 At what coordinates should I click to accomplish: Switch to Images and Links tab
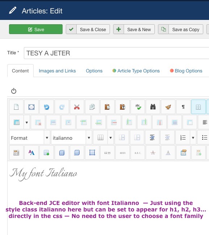click(57, 71)
